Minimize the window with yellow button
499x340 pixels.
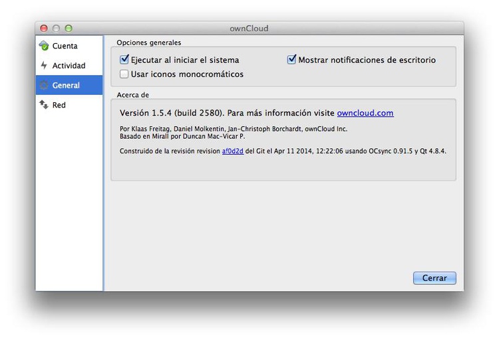(56, 29)
